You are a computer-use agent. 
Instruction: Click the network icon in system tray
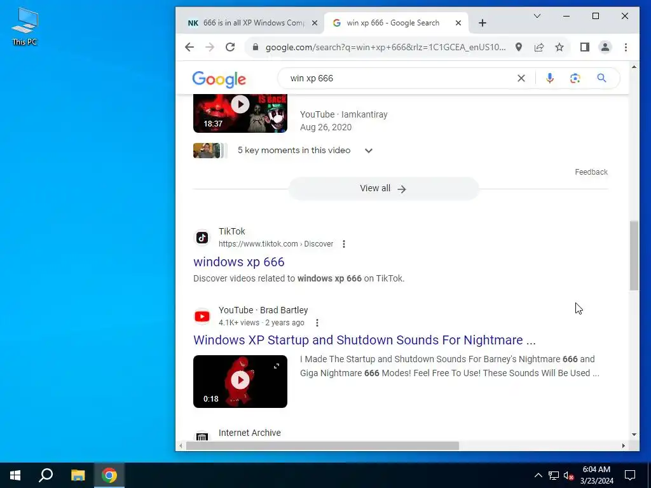click(554, 475)
